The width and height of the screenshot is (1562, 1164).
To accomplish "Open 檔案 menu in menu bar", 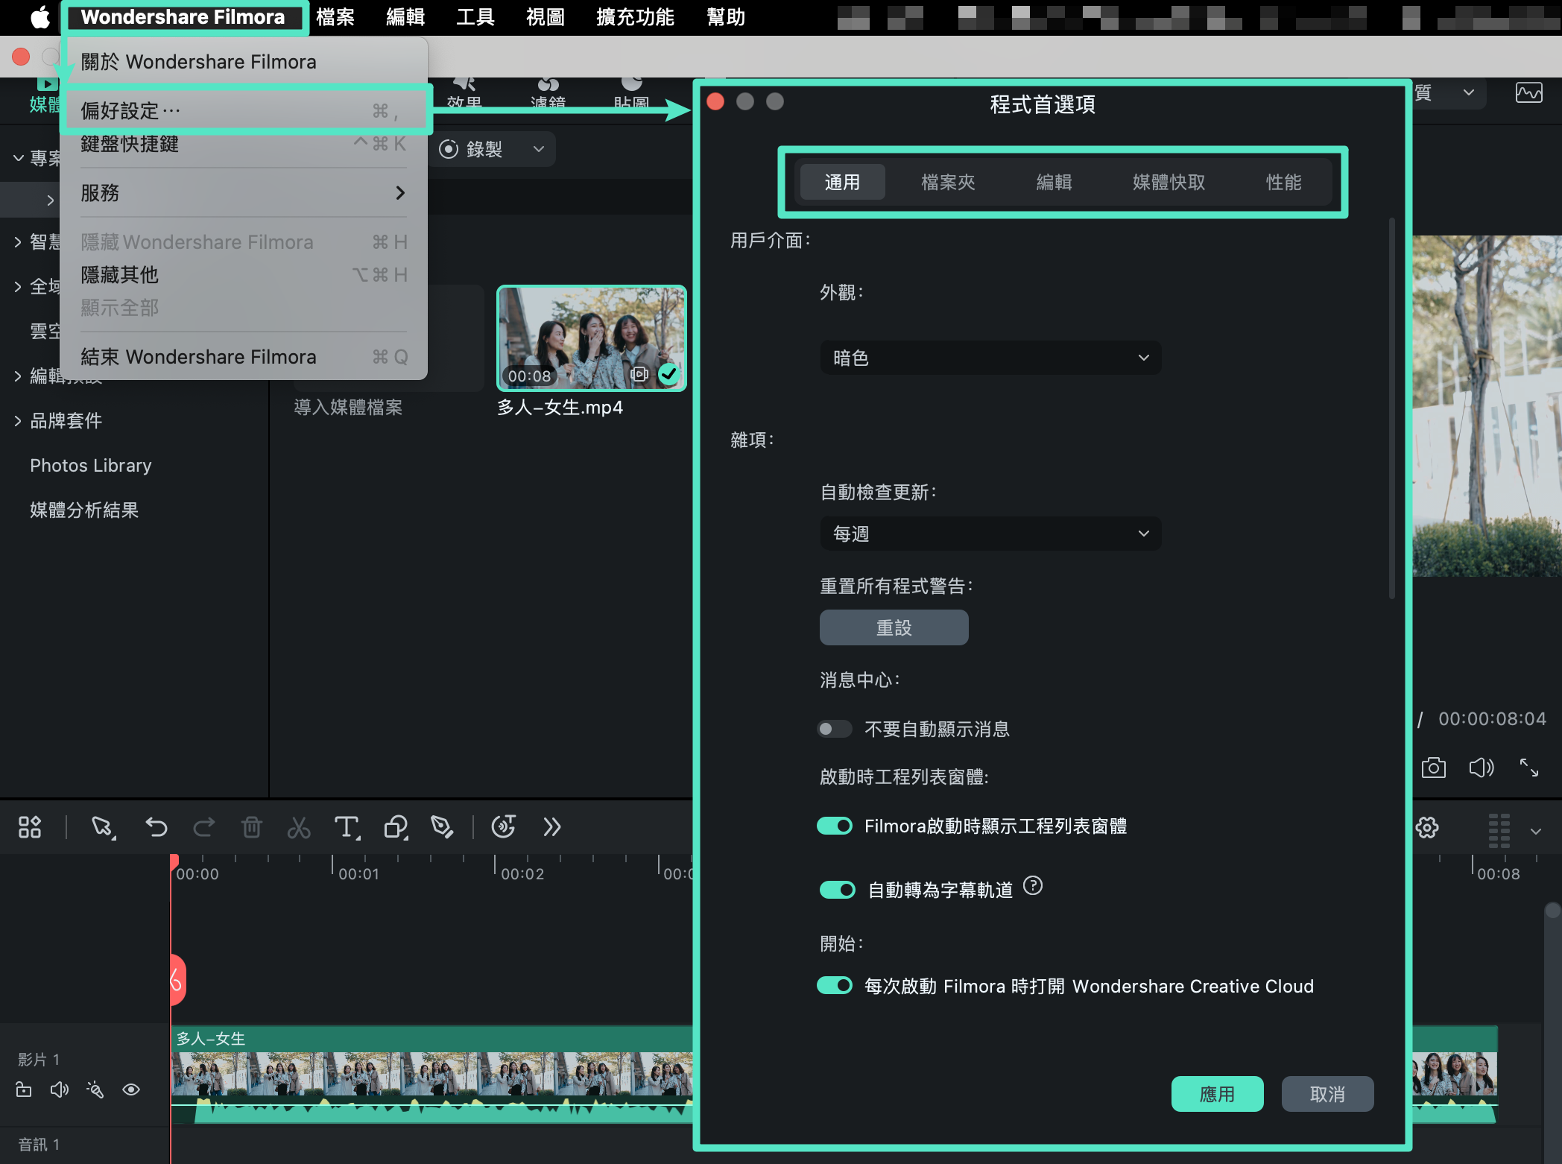I will coord(335,17).
